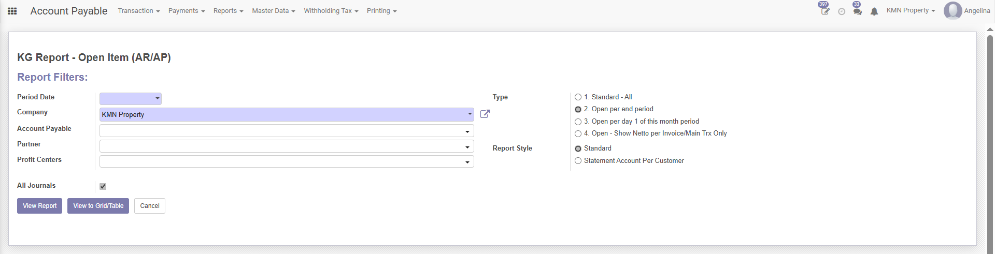Expand the Period Date dropdown

tap(130, 98)
